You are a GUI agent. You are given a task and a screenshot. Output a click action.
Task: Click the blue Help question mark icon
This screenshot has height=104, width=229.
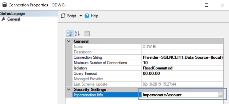[x=87, y=16]
